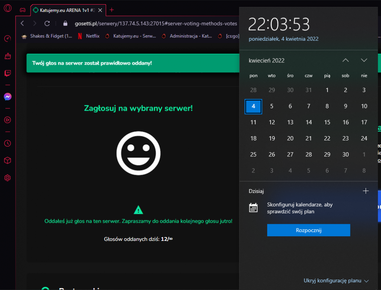The height and width of the screenshot is (290, 381).
Task: Open Extensions cube icon in sidebar
Action: [x=7, y=160]
